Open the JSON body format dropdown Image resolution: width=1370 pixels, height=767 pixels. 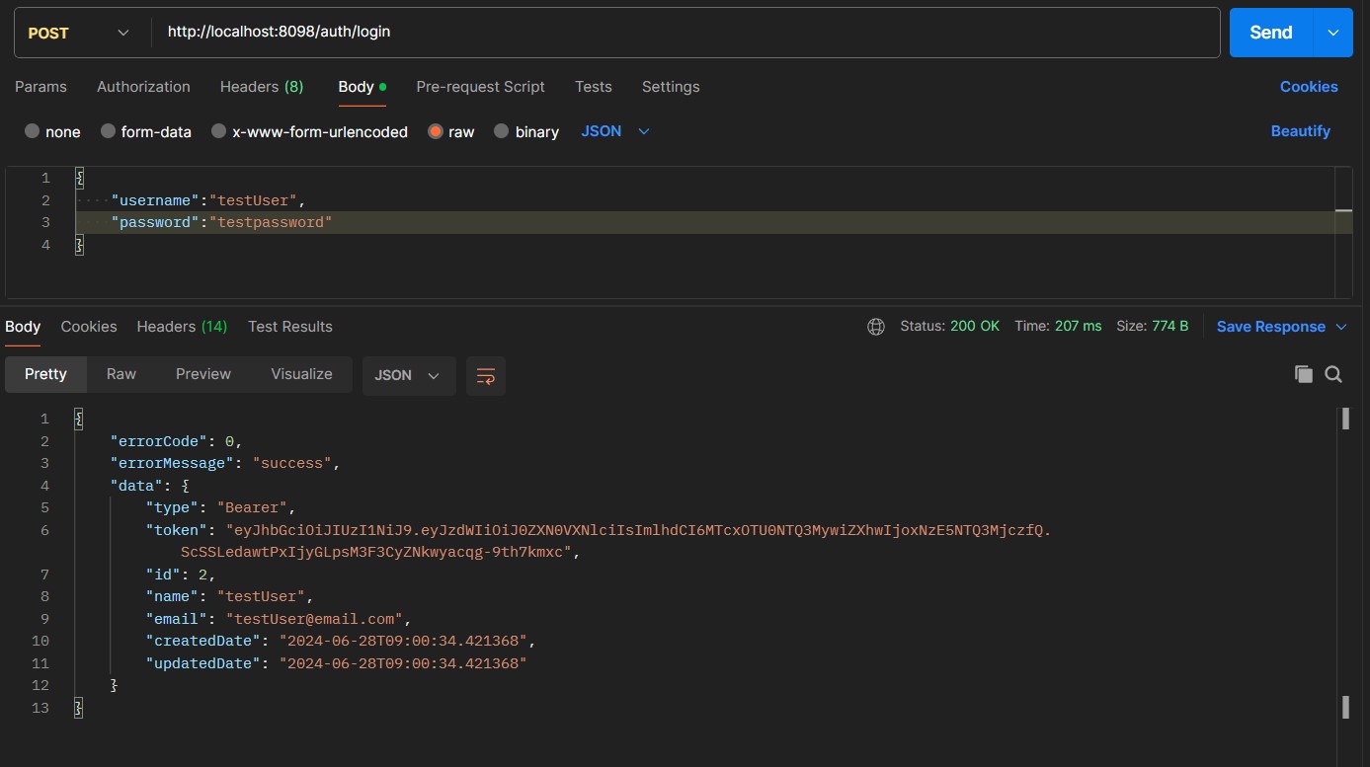click(x=615, y=131)
